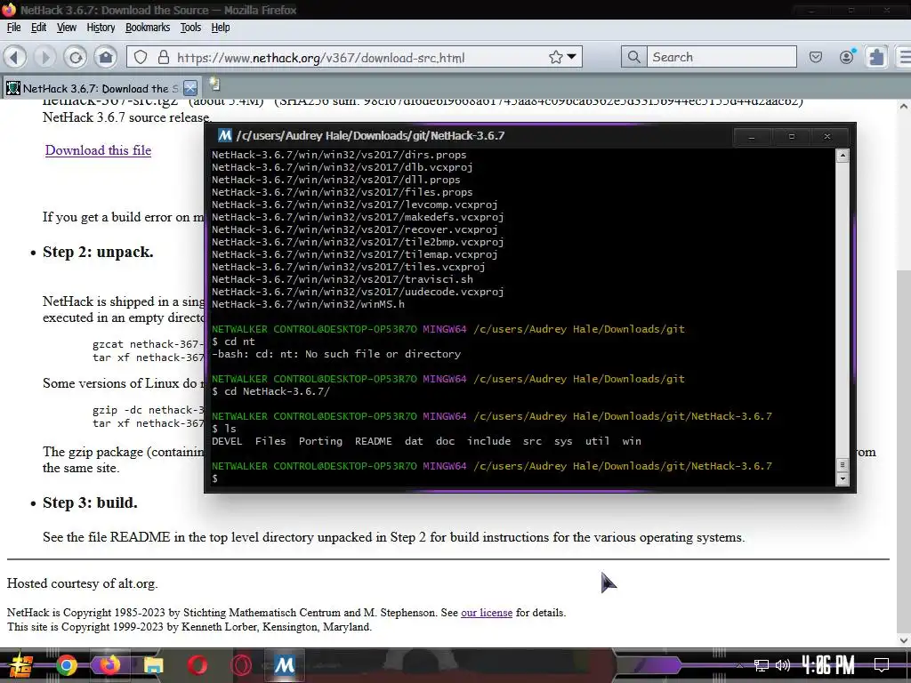The image size is (911, 683).
Task: Open the Tools menu
Action: tap(190, 28)
